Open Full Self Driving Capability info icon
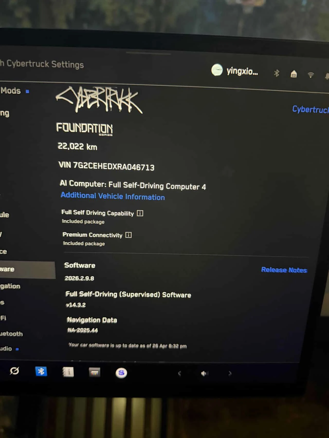 (x=140, y=213)
